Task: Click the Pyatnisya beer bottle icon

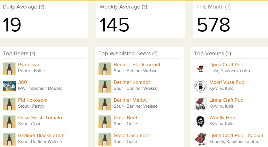Action: [9, 69]
